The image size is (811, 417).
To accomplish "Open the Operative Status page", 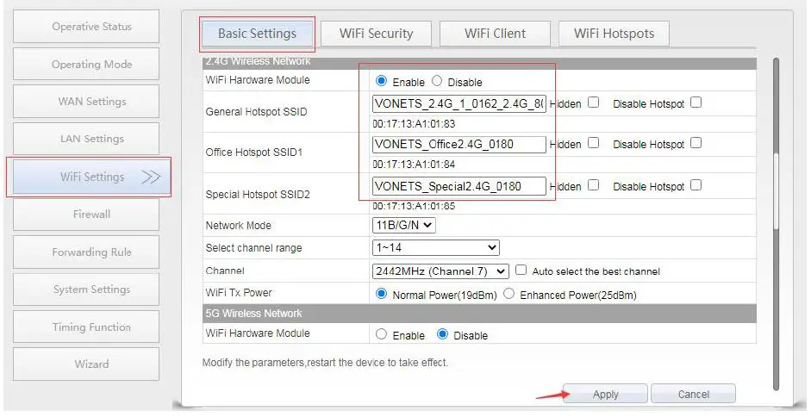I will (86, 27).
